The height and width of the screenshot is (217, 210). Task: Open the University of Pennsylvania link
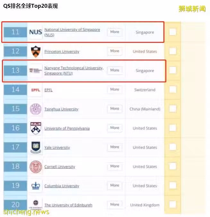(x=67, y=128)
